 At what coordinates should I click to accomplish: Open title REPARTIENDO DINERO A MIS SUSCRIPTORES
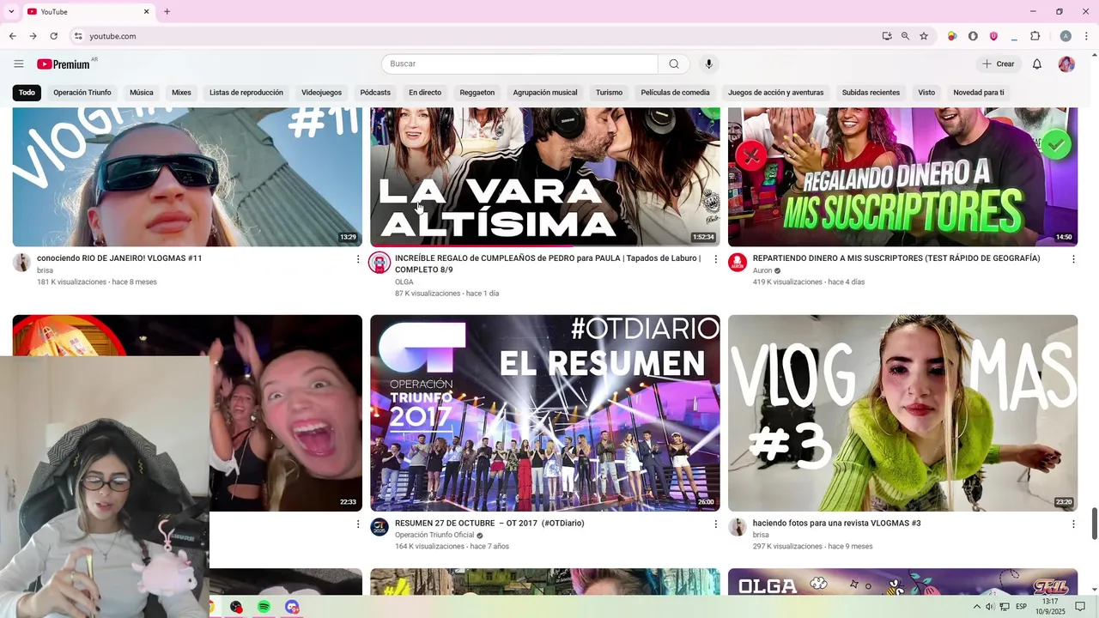point(896,258)
